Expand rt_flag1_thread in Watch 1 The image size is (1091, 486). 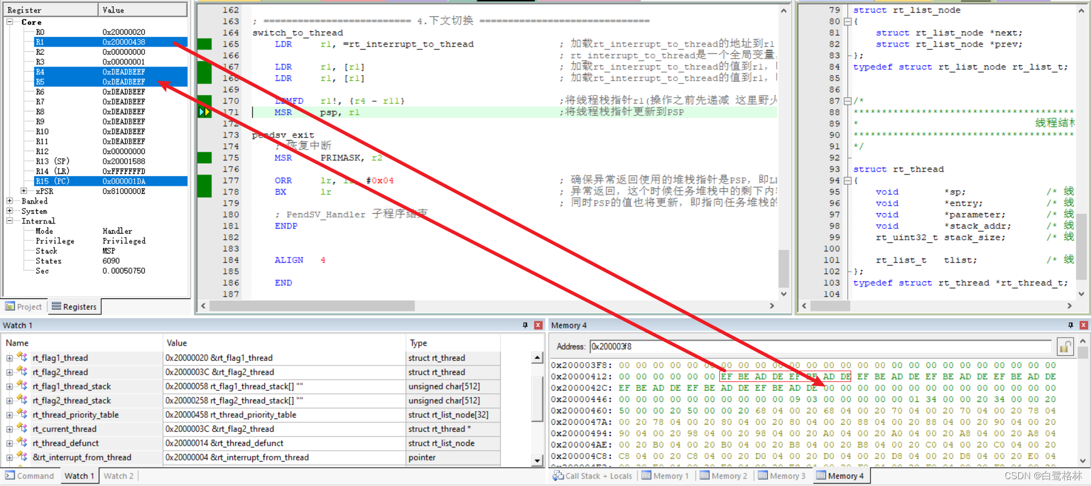point(10,358)
